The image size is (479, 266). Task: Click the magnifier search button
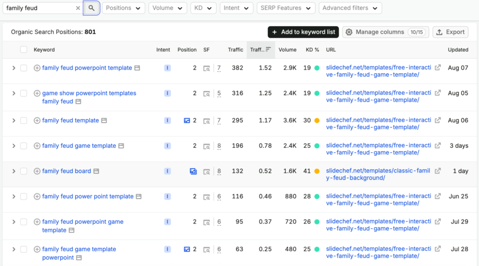91,8
